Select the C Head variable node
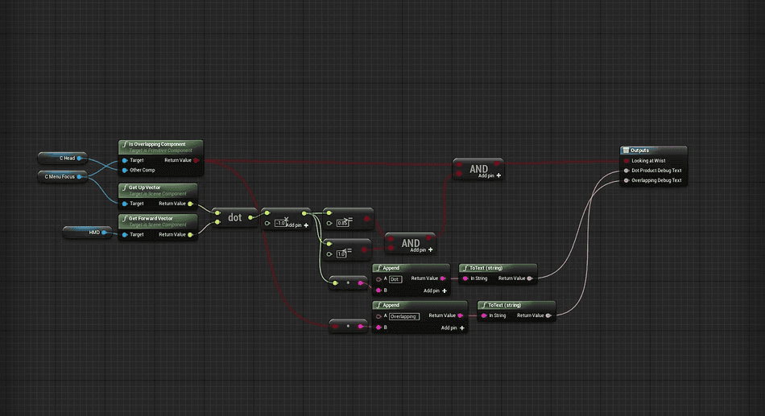Viewport: 765px width, 416px height. click(x=63, y=158)
